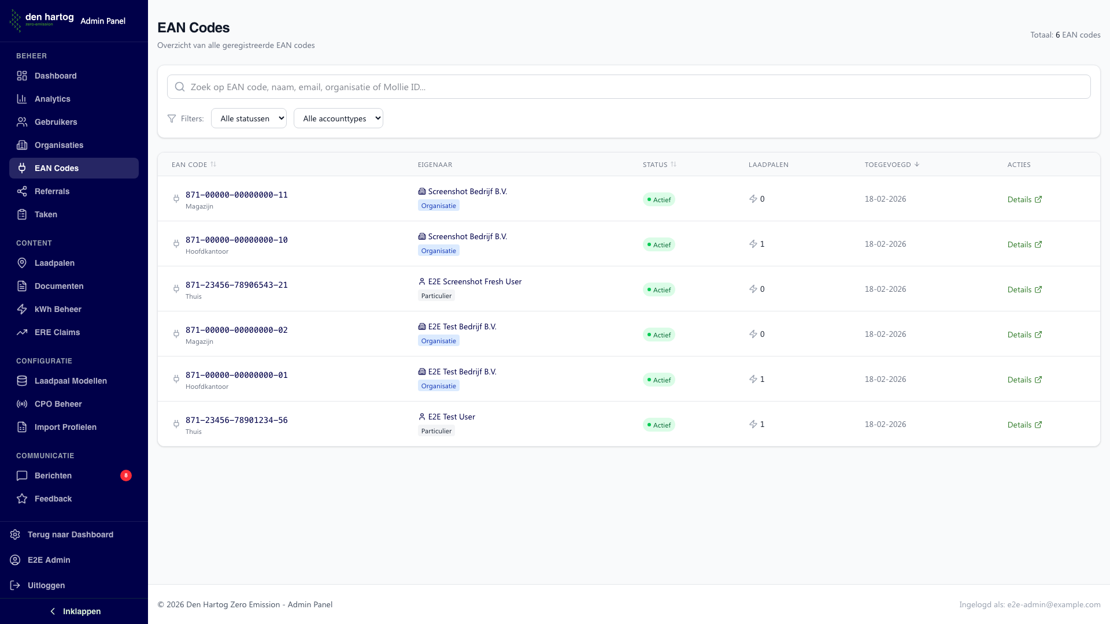Go to ERE Claims menu item
Screen dimensions: 1110x624
point(57,332)
